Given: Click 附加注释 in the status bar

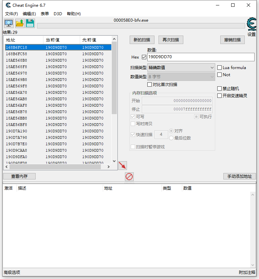Looking at the screenshot, I should click(x=247, y=273).
